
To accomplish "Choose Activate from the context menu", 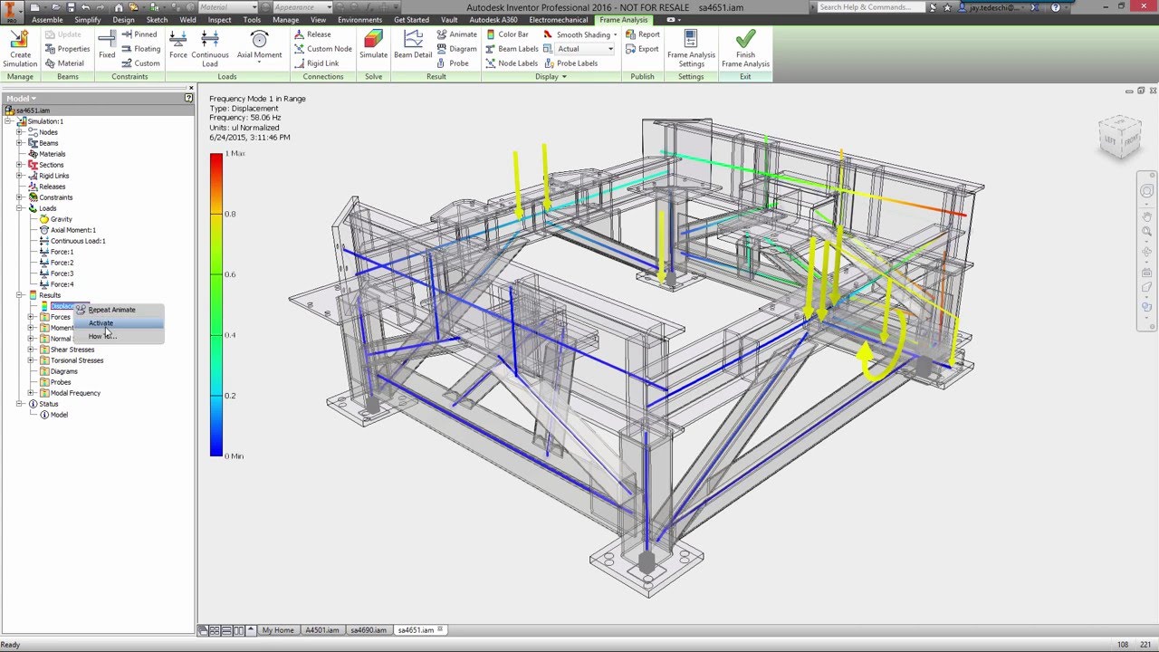I will coord(101,322).
